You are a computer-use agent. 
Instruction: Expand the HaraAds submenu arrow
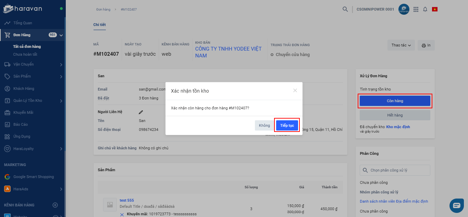61,189
